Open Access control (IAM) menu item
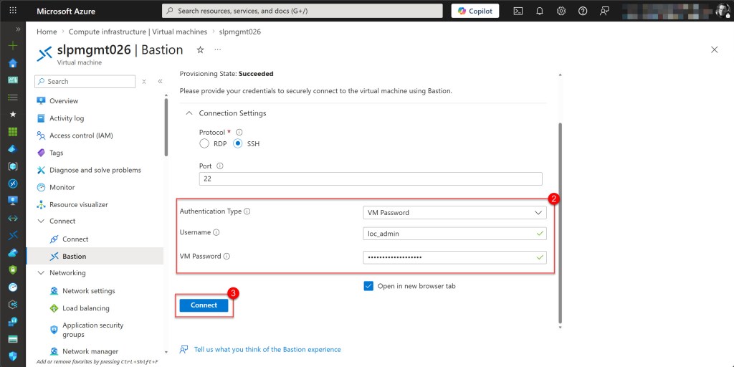 [x=81, y=135]
